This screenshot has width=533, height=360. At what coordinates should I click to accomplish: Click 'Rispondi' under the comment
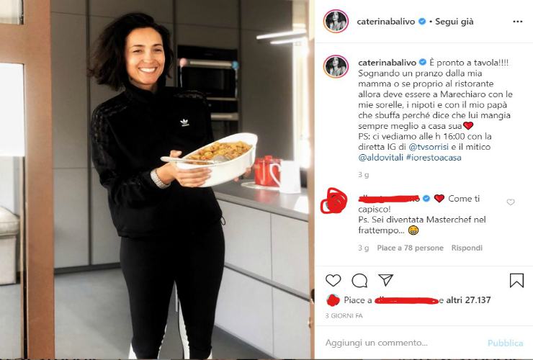[467, 248]
